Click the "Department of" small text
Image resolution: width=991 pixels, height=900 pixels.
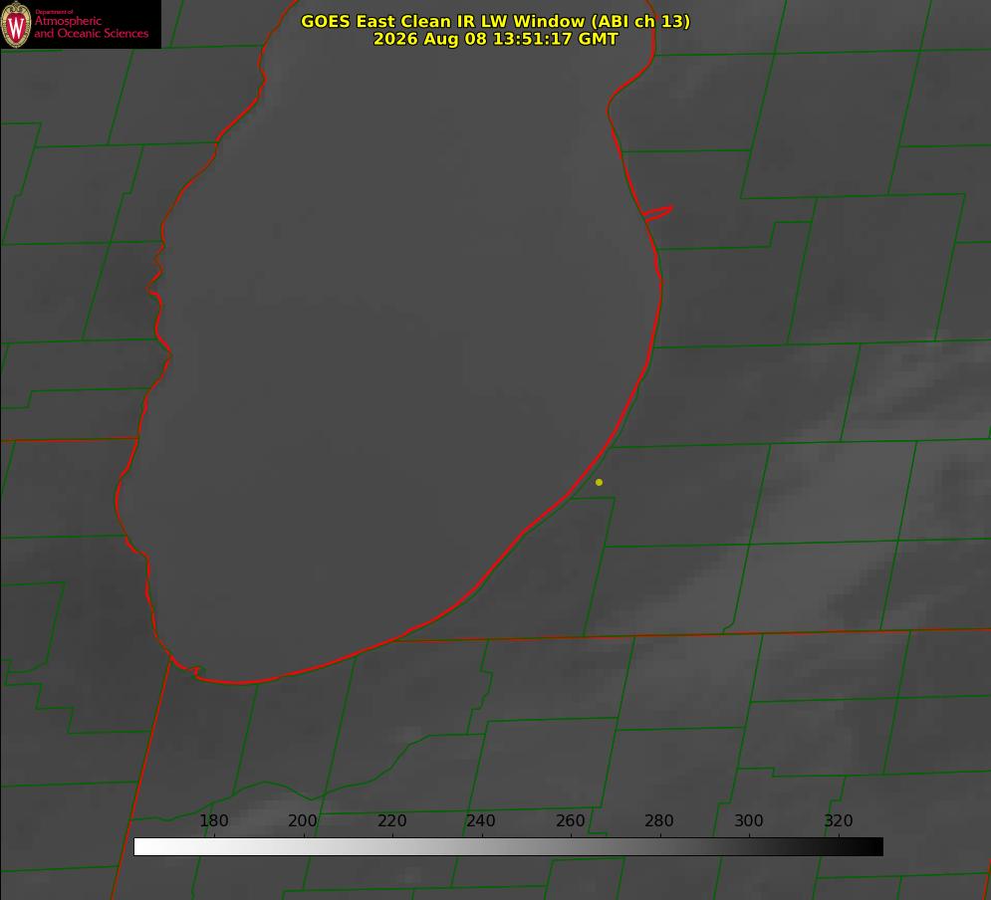[x=53, y=12]
